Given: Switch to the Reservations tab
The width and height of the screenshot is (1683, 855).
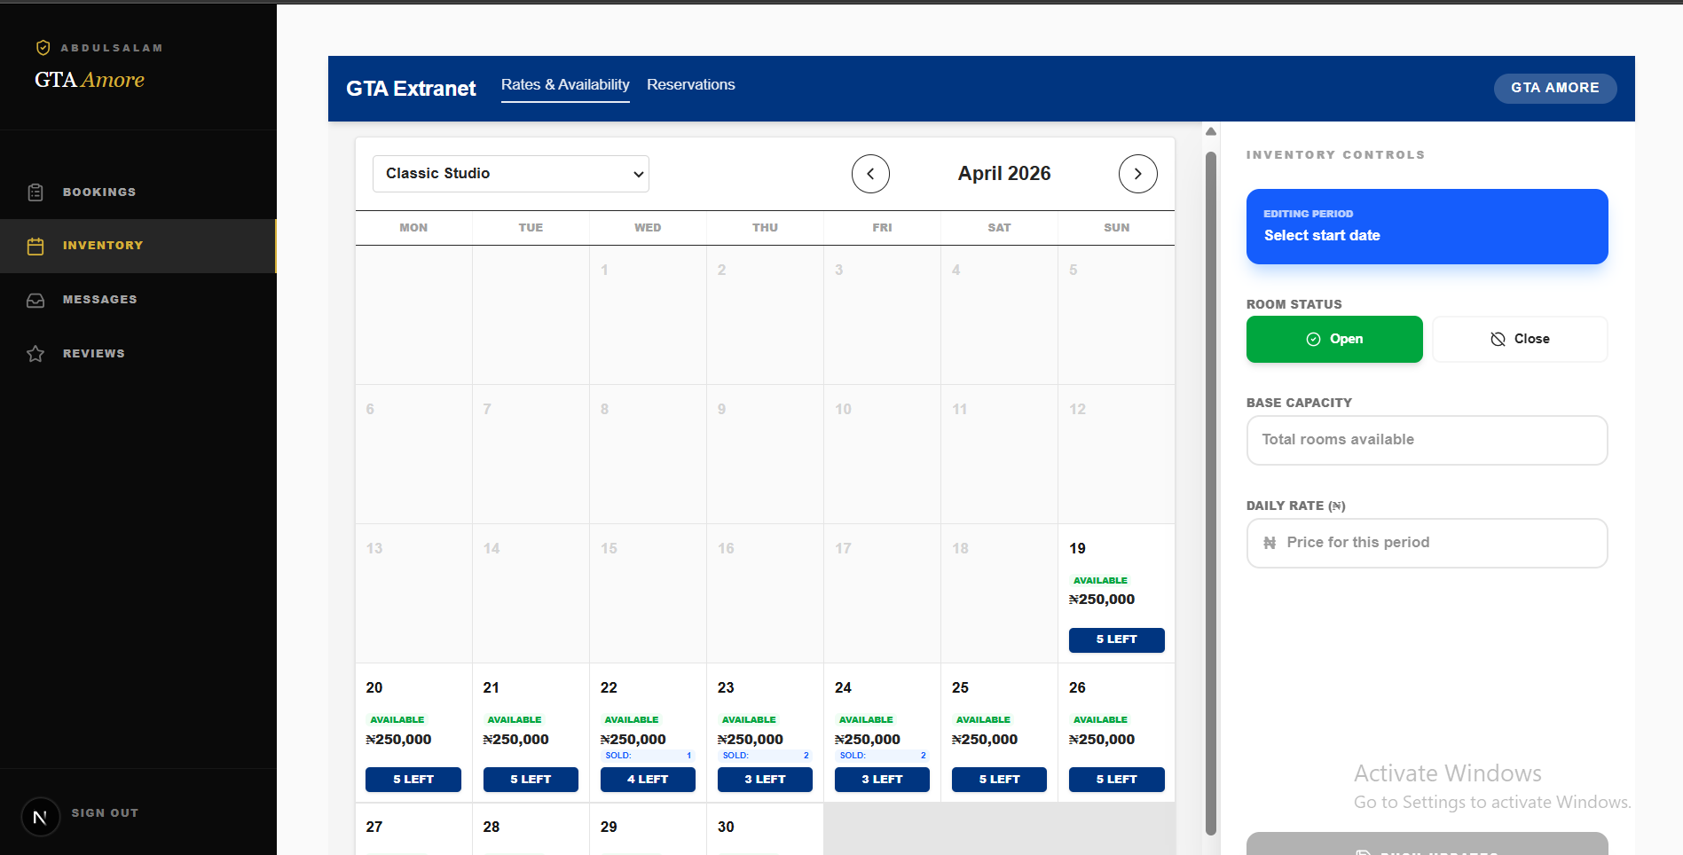Looking at the screenshot, I should (691, 85).
